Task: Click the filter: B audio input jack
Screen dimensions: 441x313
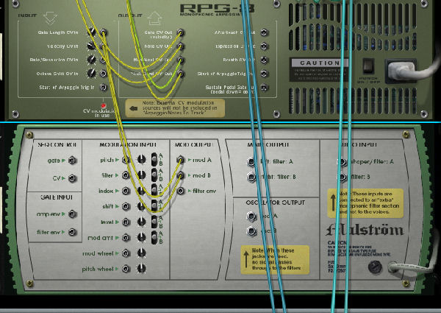Action: tap(342, 177)
